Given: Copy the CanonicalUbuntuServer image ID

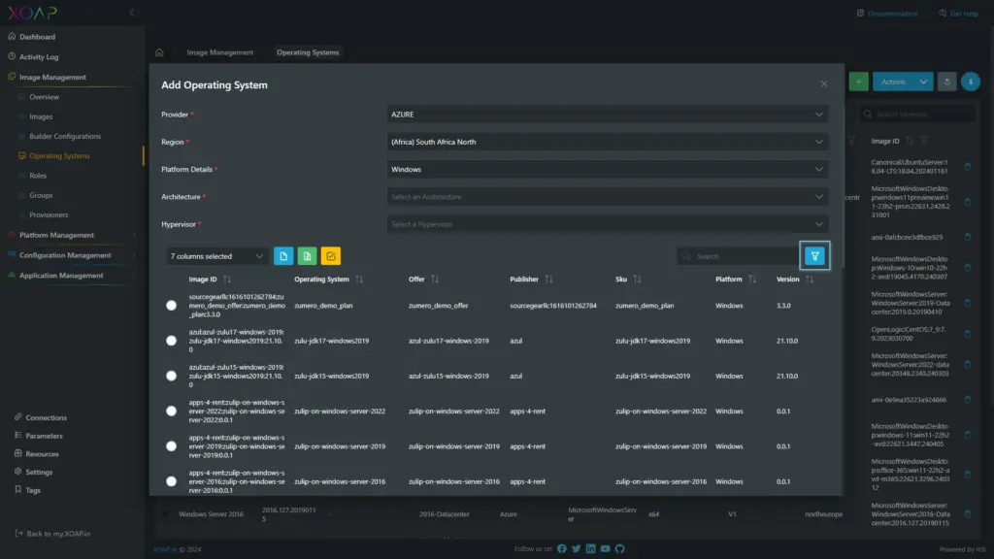Looking at the screenshot, I should click(x=968, y=167).
